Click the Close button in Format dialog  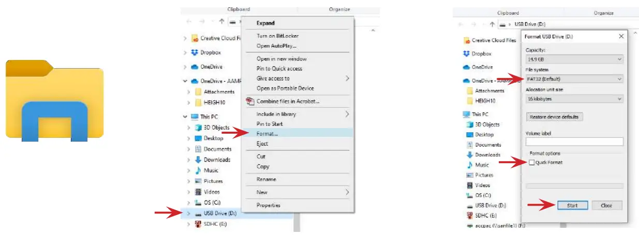606,205
